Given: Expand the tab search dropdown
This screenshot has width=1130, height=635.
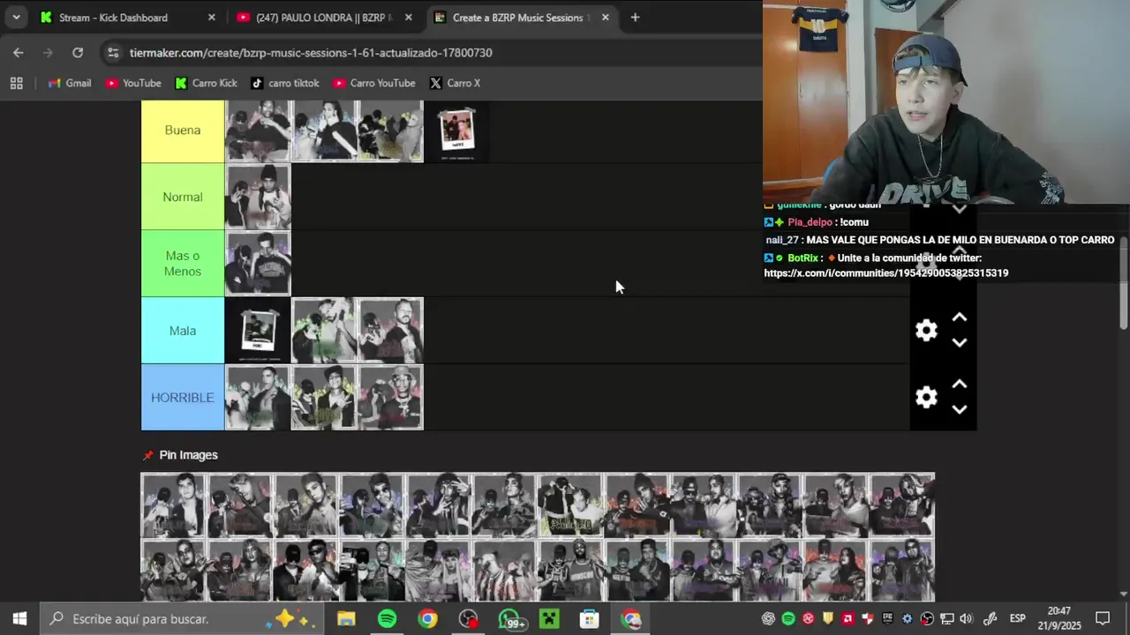Looking at the screenshot, I should 16,18.
